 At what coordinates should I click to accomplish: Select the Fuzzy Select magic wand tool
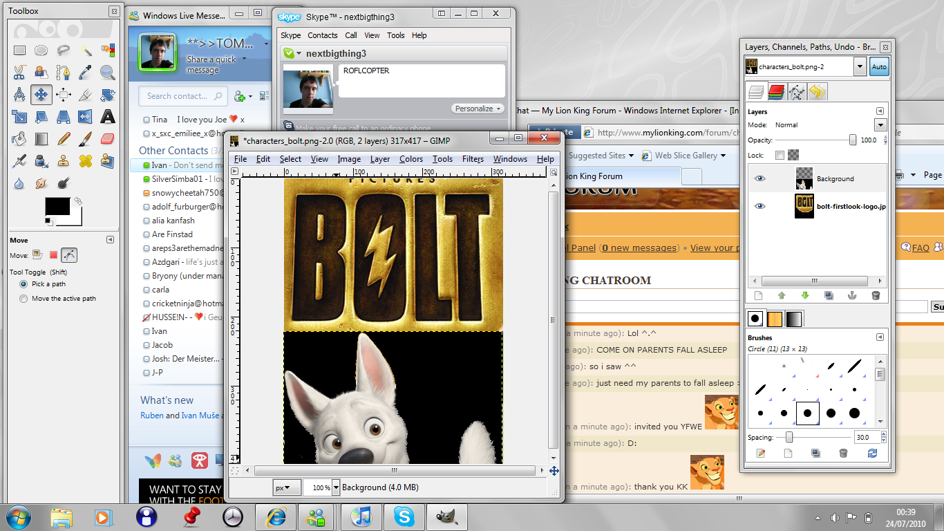click(x=86, y=50)
